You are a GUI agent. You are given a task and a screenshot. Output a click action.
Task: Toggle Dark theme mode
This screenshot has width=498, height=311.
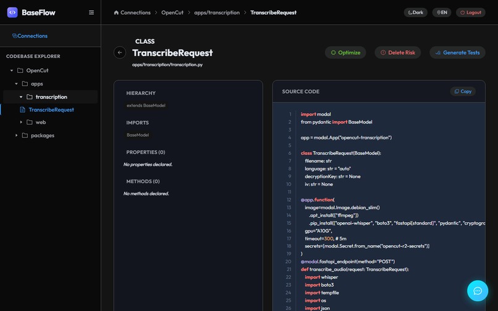click(415, 12)
